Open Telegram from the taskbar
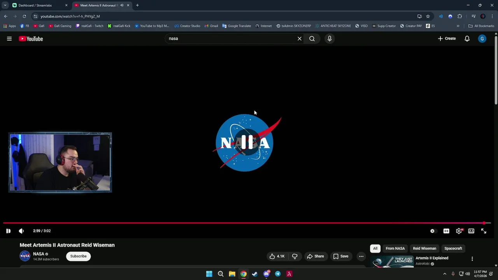498x280 pixels. pos(278,274)
